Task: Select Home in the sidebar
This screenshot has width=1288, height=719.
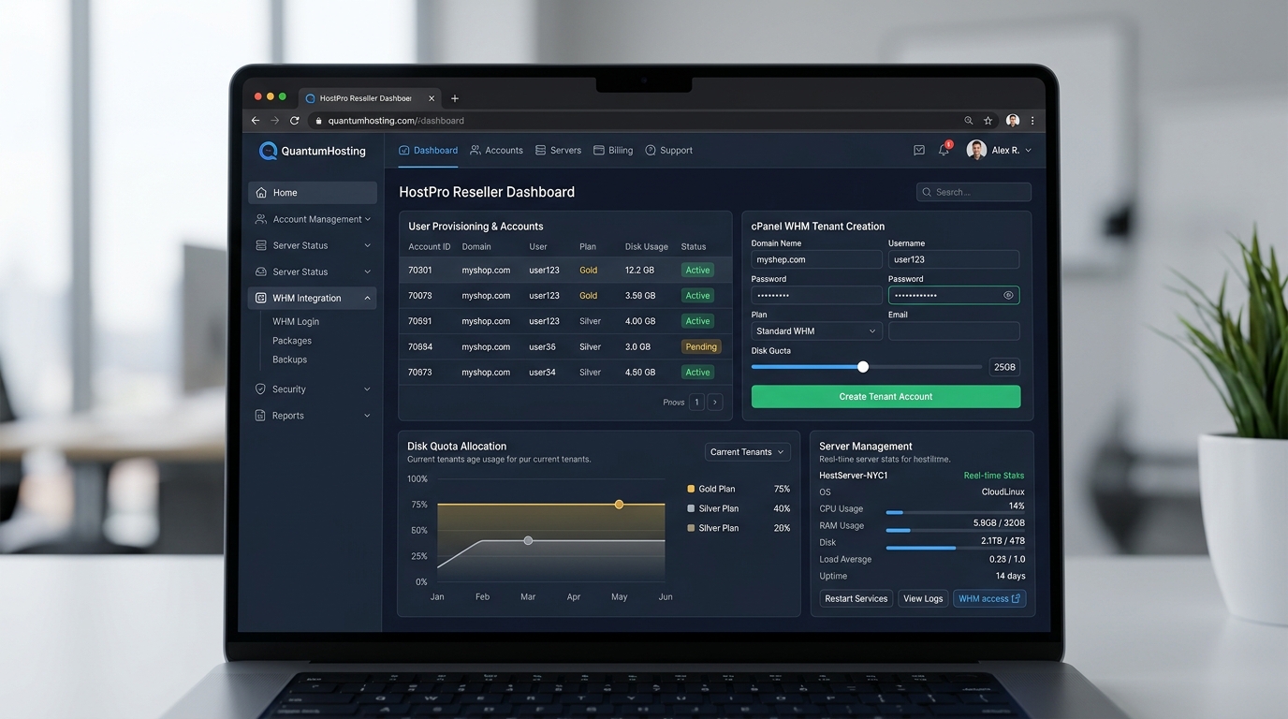Action: point(313,193)
